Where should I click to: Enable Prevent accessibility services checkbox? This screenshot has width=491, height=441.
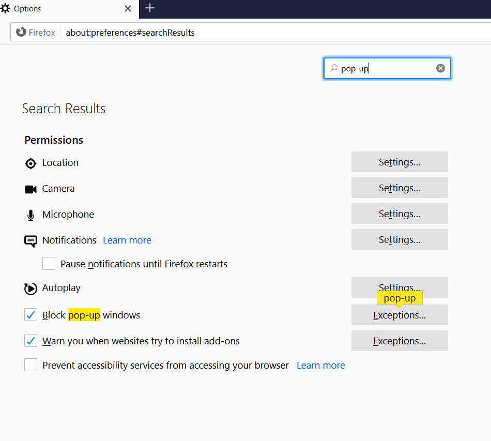click(x=30, y=365)
